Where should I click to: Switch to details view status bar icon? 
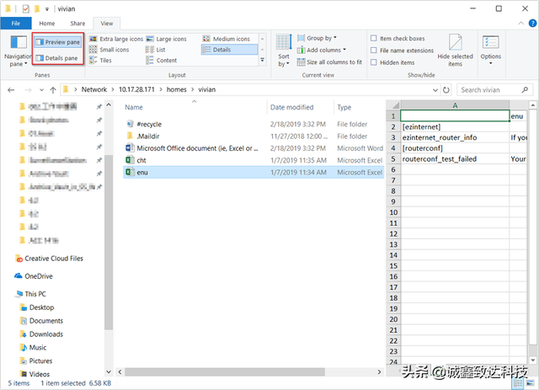(x=518, y=383)
